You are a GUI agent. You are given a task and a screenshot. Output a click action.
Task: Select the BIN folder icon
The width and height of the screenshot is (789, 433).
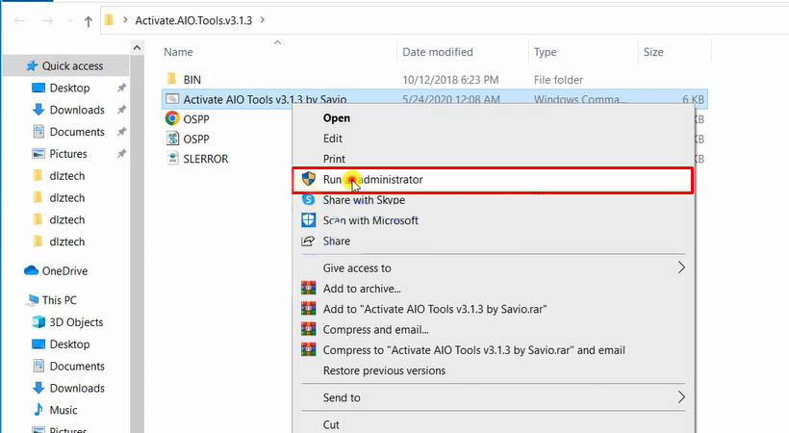172,79
